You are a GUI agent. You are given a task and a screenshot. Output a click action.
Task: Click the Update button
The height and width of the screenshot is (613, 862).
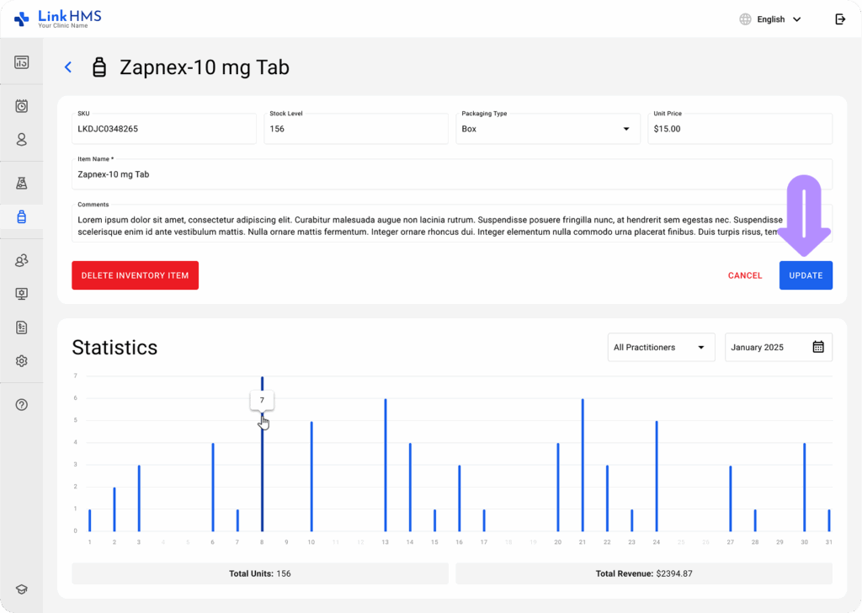(x=806, y=275)
